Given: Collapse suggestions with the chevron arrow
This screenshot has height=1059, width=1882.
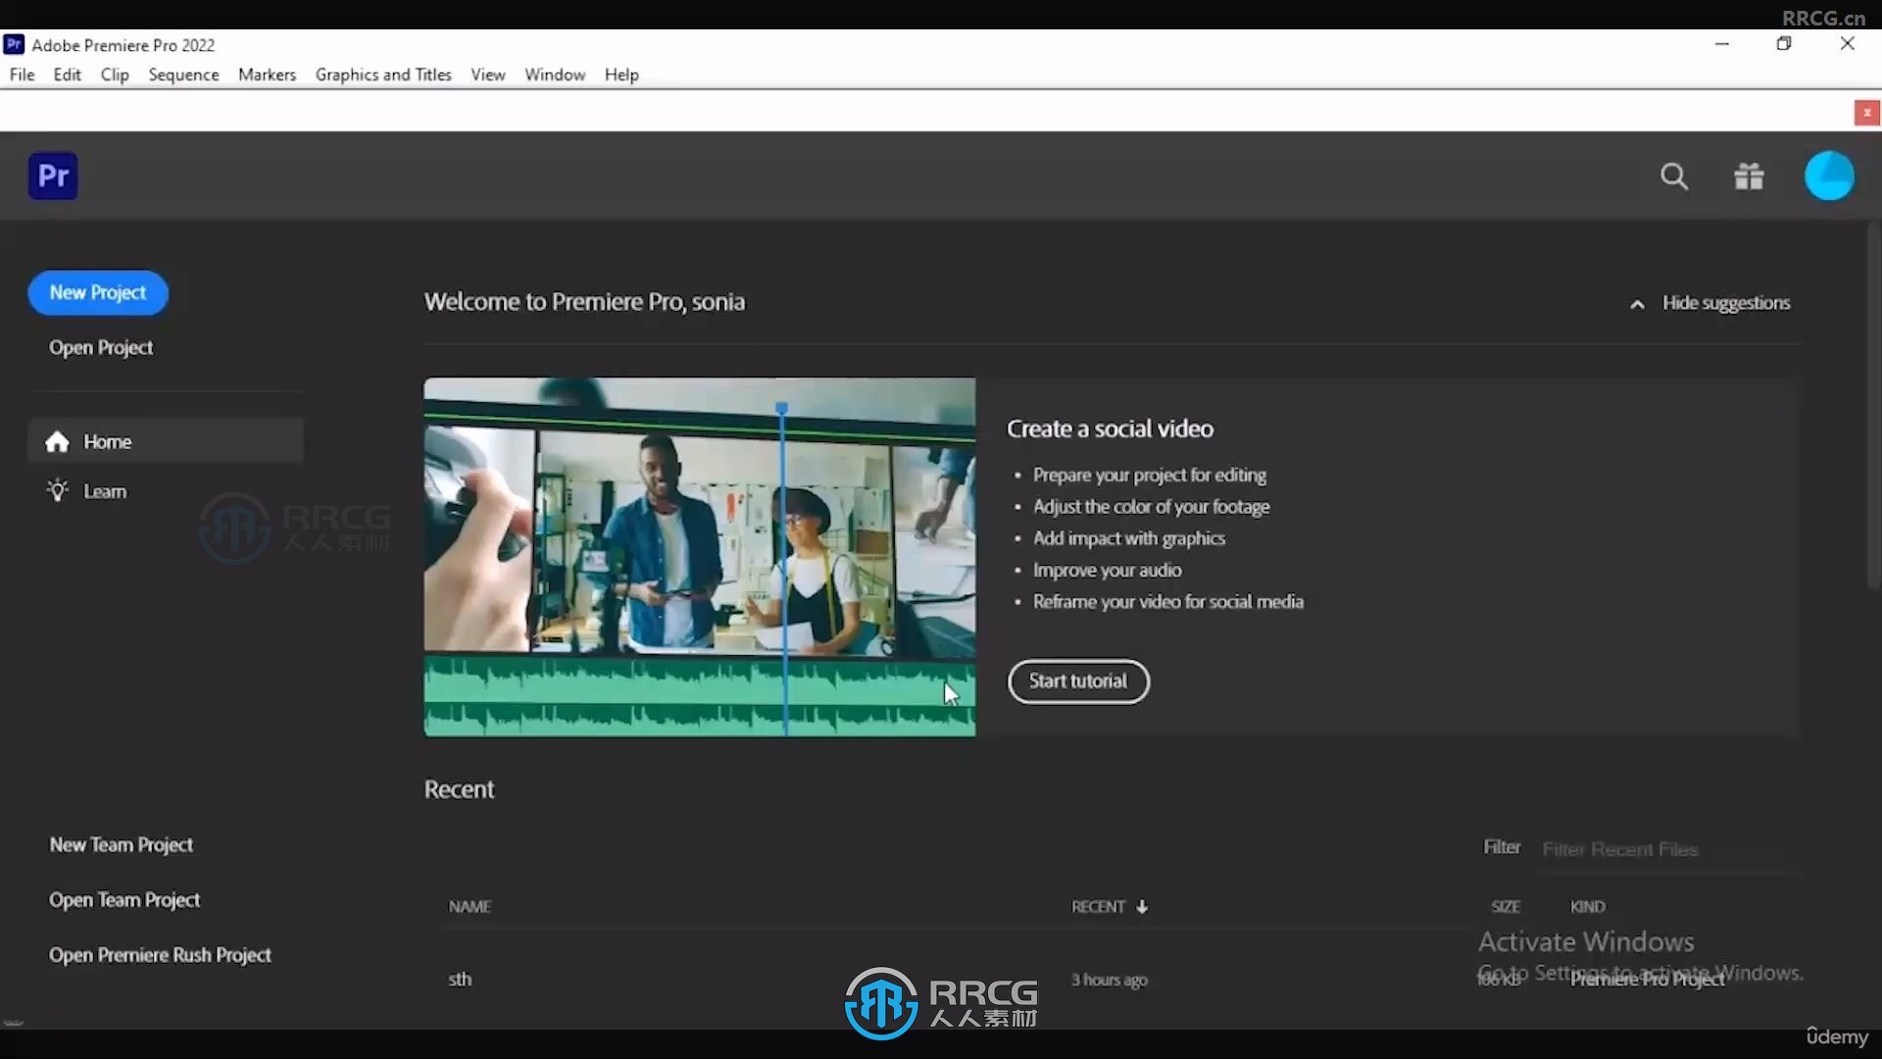Looking at the screenshot, I should coord(1637,304).
